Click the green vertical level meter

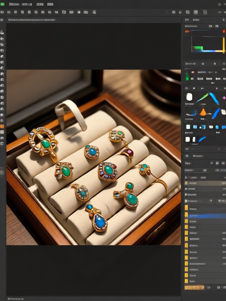click(x=187, y=76)
